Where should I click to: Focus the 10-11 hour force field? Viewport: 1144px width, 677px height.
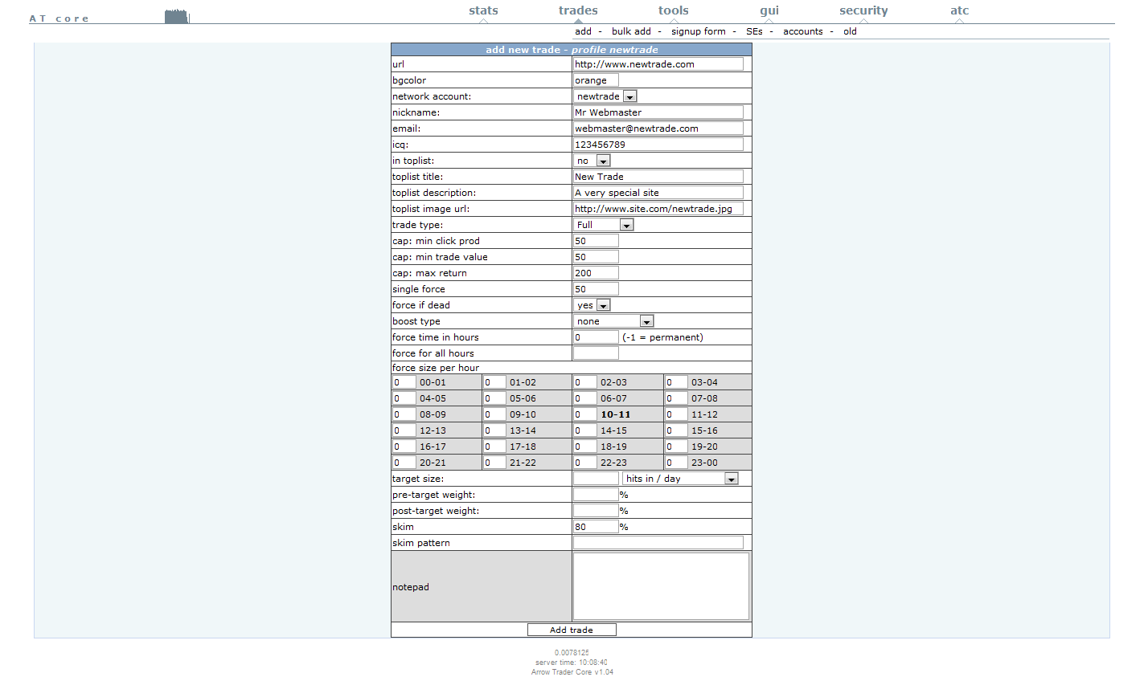click(x=585, y=414)
